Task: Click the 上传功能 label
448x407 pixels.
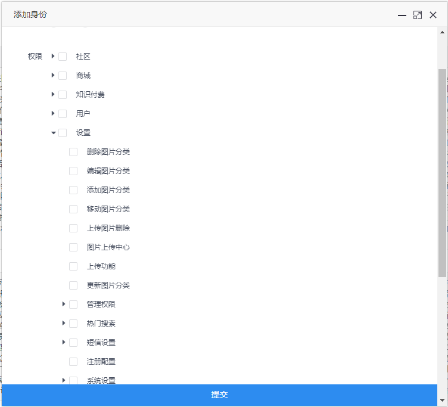Action: point(101,266)
